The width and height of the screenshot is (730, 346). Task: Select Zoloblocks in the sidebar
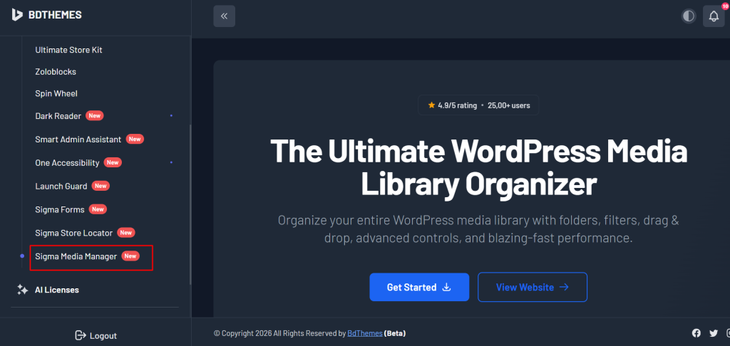[x=56, y=72]
